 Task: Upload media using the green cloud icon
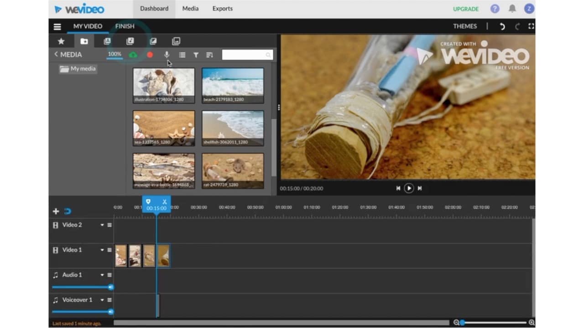[x=133, y=55]
